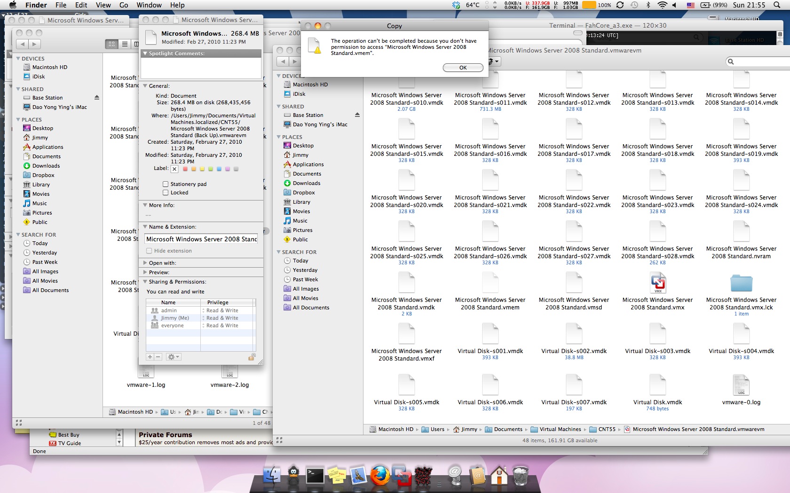Select the blue label color
The image size is (790, 493).
[x=219, y=169]
